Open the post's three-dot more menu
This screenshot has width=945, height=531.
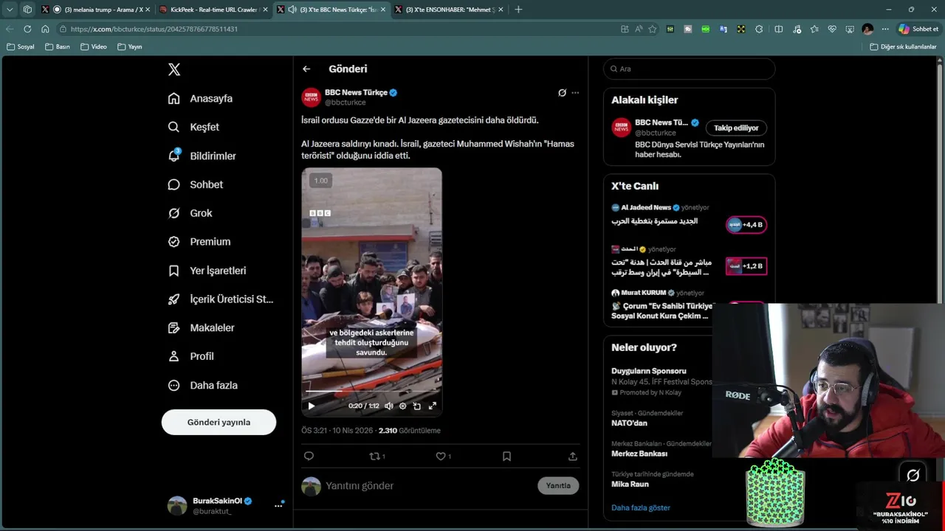pyautogui.click(x=575, y=93)
